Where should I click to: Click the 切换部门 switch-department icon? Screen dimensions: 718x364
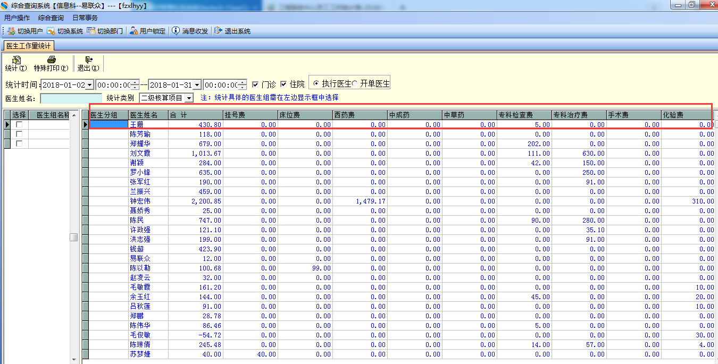coord(91,31)
